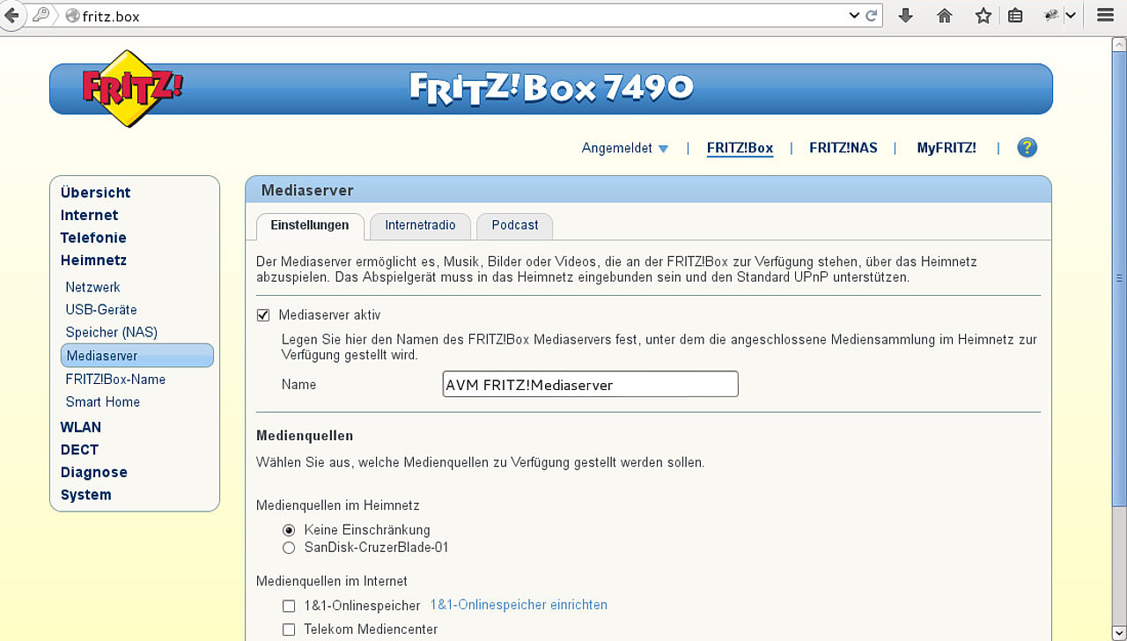Click the Medienquellen heading text
Screen dimensions: 1127x641
(x=305, y=436)
